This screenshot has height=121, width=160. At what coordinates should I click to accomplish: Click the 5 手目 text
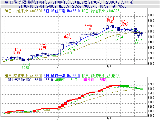[76, 80]
